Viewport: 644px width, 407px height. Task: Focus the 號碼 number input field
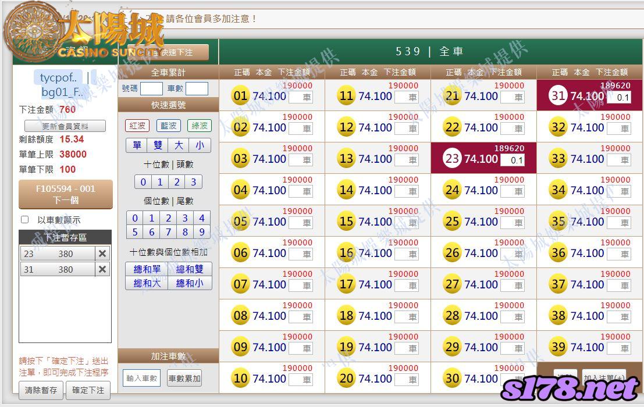pyautogui.click(x=152, y=88)
